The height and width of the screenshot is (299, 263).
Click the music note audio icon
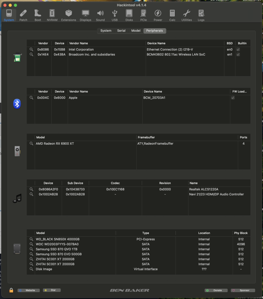(x=17, y=198)
